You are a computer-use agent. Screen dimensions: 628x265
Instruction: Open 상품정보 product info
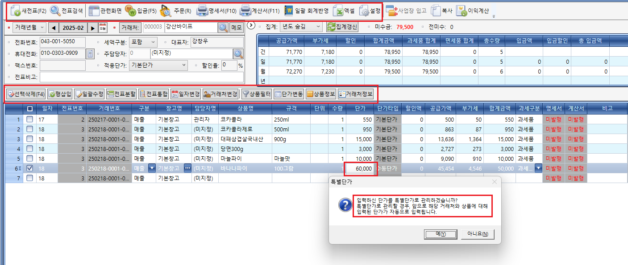[x=321, y=94]
